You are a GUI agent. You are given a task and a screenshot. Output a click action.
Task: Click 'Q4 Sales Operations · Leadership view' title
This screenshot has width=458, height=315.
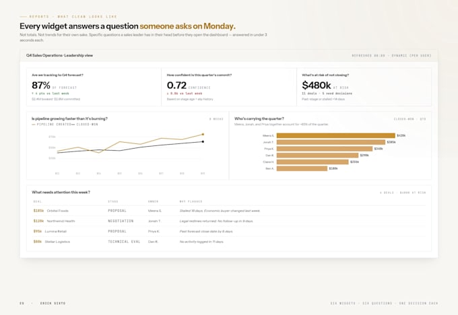click(59, 55)
